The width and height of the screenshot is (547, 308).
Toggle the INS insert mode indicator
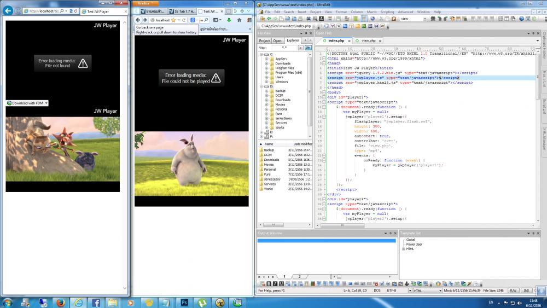tap(527, 290)
